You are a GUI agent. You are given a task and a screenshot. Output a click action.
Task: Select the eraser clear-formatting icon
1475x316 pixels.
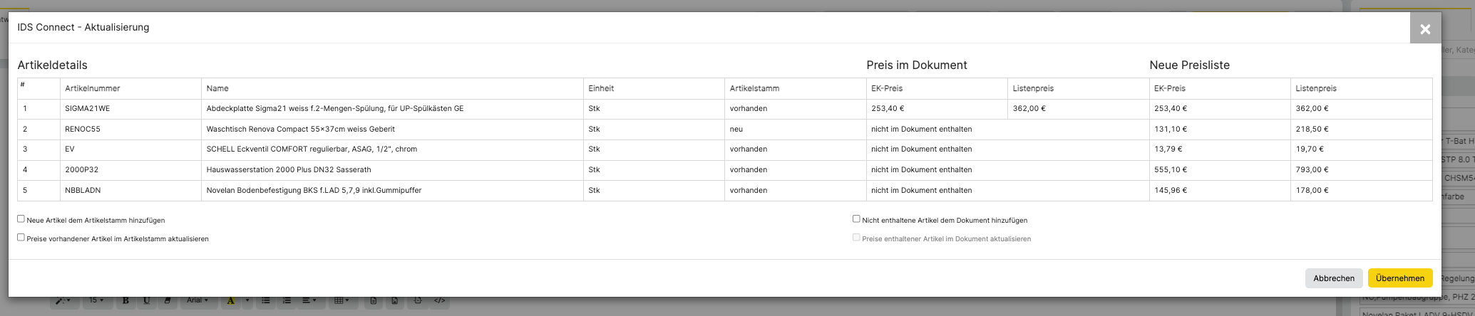coord(168,300)
